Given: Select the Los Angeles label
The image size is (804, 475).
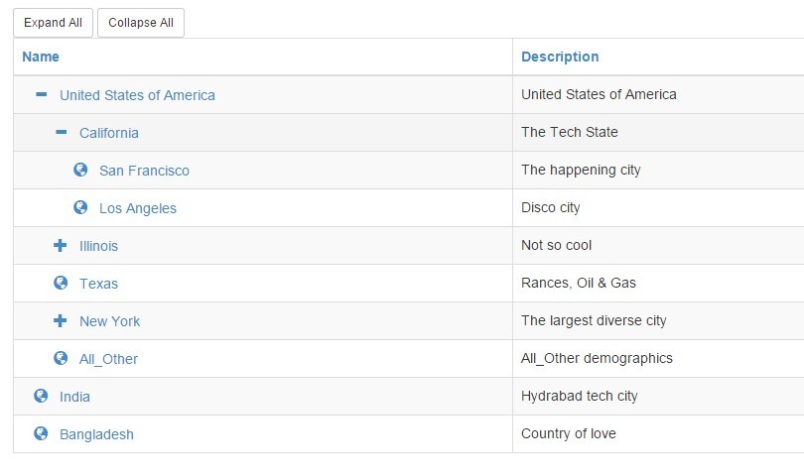Looking at the screenshot, I should click(x=138, y=208).
